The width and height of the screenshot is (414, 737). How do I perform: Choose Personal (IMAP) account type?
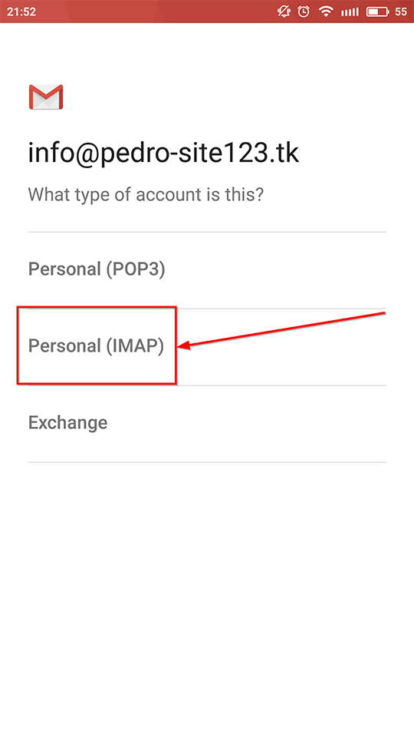click(206, 347)
